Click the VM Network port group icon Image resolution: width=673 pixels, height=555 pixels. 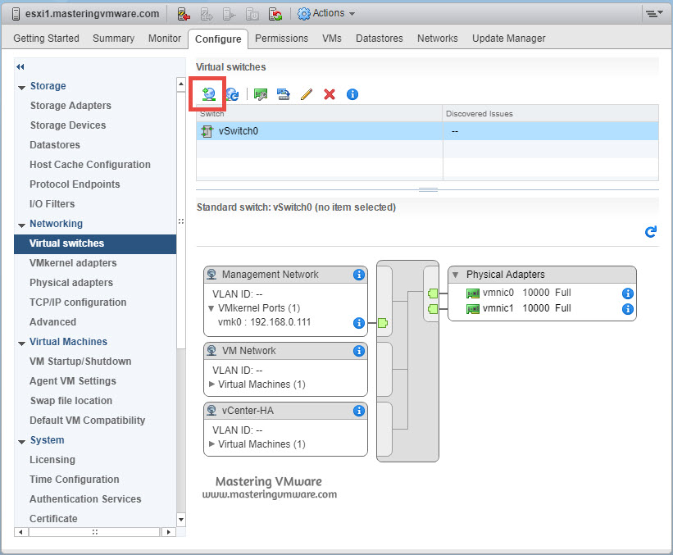coord(211,350)
